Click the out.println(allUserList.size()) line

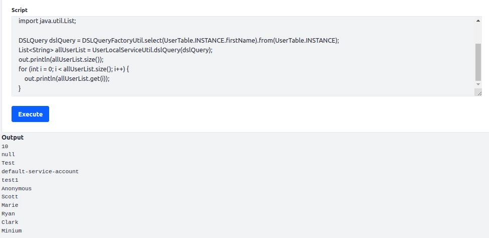(x=61, y=59)
